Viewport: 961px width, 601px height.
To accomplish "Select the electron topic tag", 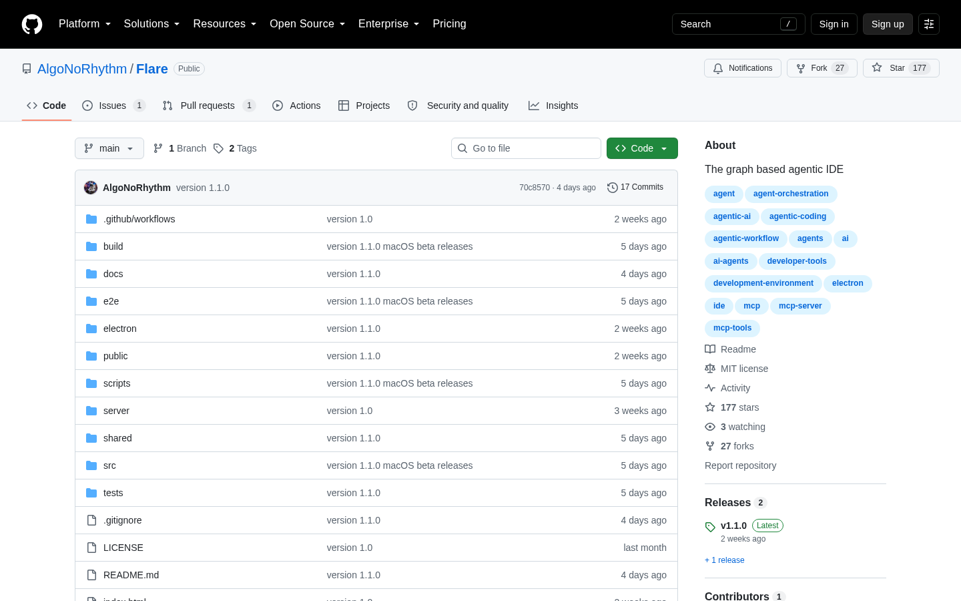I will 848,283.
